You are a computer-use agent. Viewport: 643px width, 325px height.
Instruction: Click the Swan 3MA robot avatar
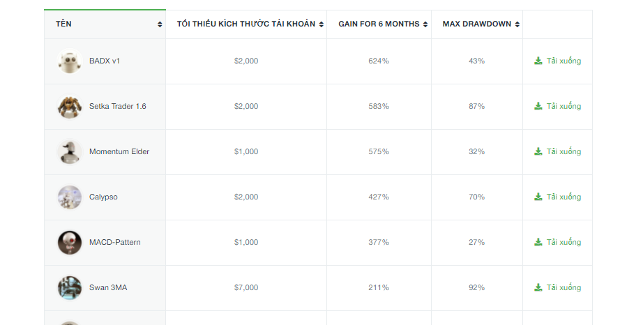(x=70, y=288)
